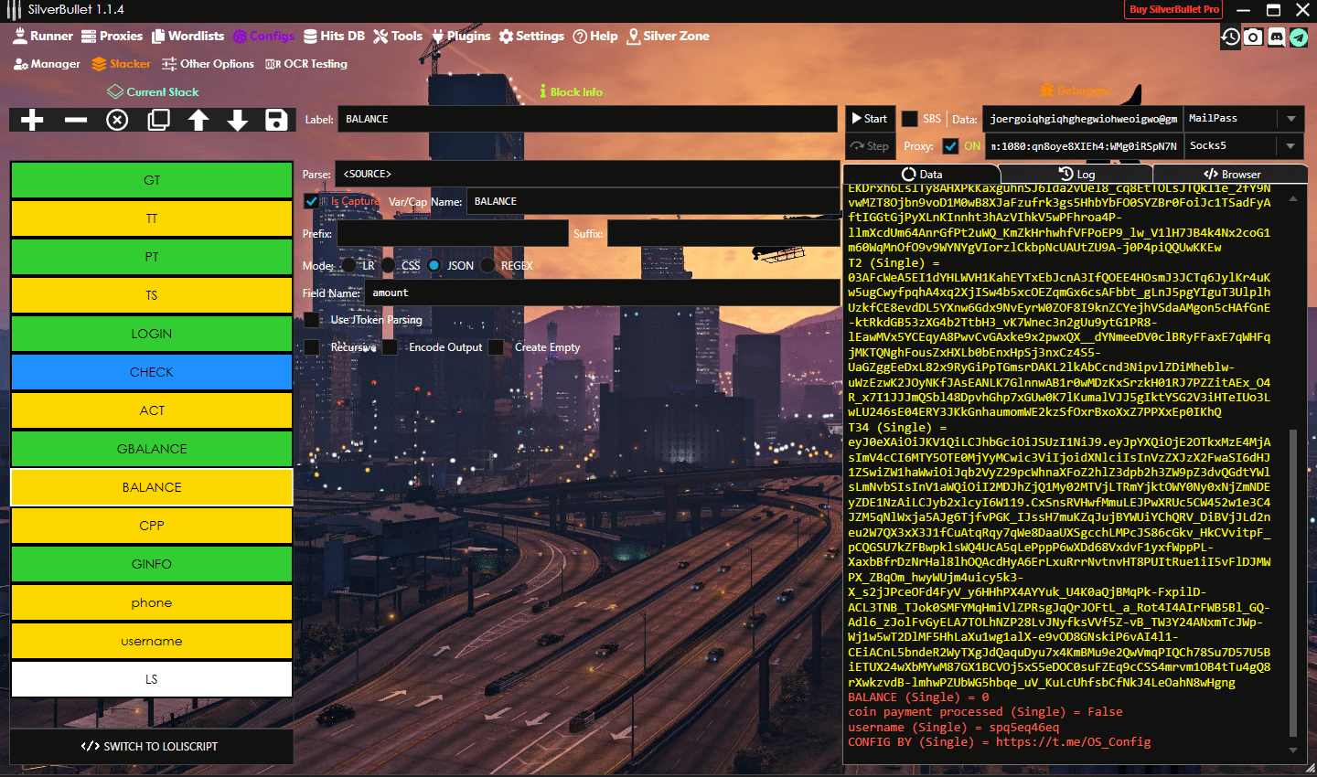Remove the selected block from stack

[x=76, y=120]
